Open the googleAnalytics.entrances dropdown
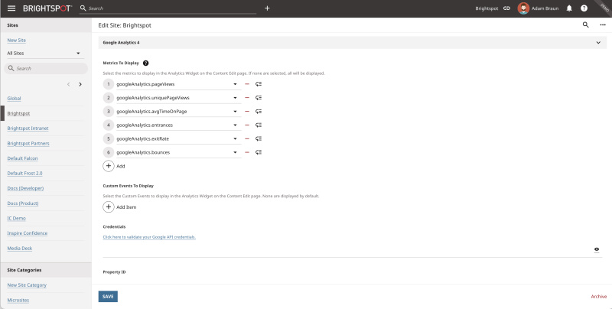This screenshot has width=612, height=309. pyautogui.click(x=178, y=125)
